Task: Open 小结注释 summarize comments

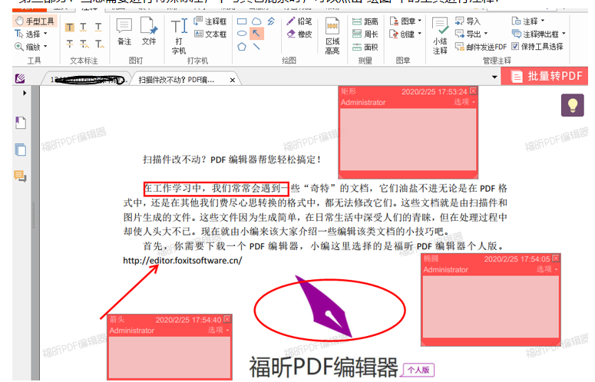Action: tap(440, 36)
